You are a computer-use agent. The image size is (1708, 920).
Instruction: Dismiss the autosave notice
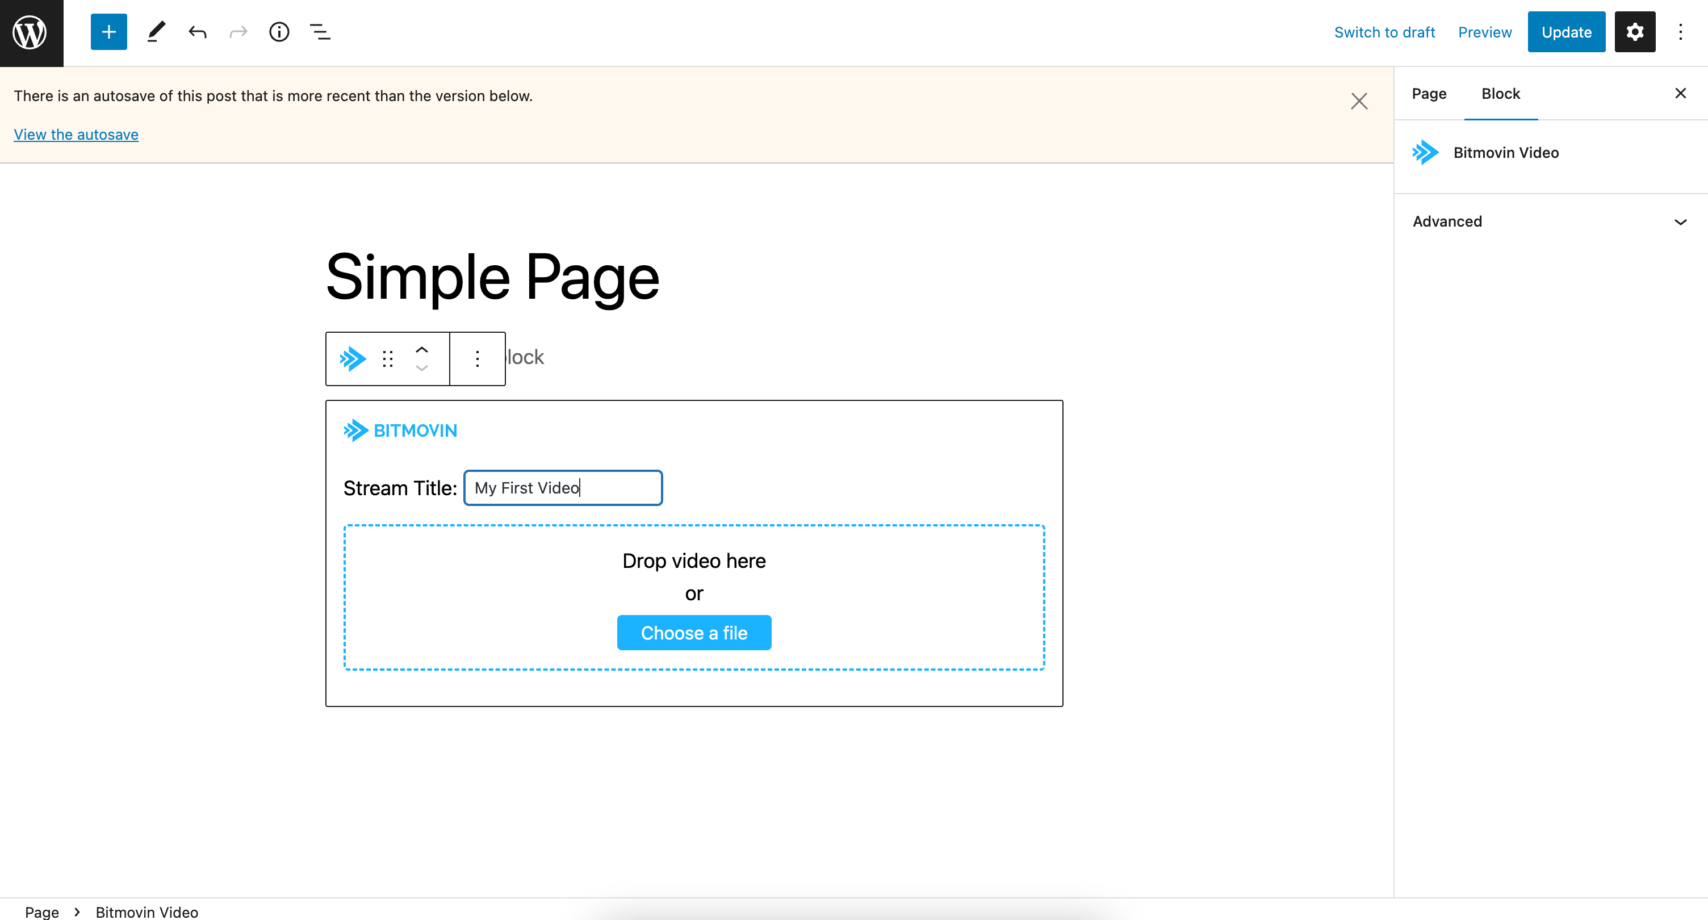[1359, 102]
